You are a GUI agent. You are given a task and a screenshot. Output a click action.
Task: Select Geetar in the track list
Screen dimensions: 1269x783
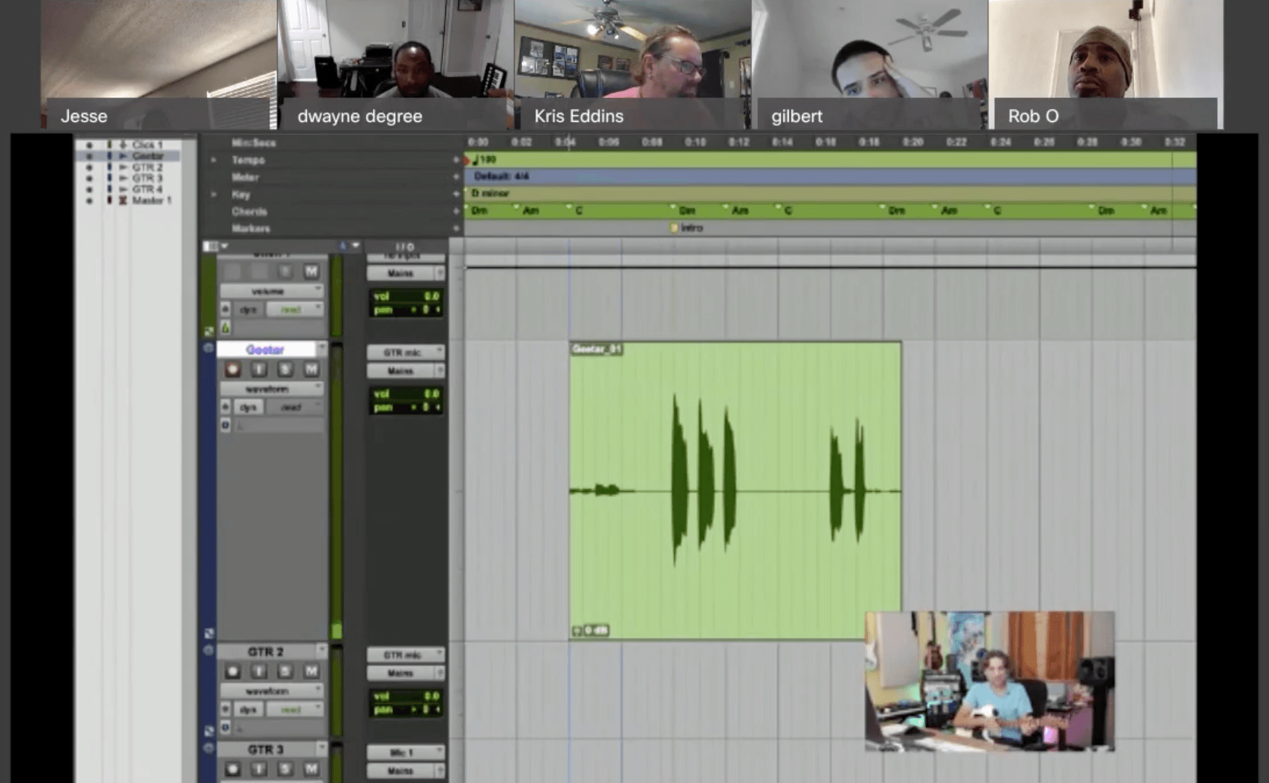[148, 156]
